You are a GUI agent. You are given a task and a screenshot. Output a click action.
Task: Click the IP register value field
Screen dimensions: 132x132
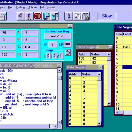(53, 45)
